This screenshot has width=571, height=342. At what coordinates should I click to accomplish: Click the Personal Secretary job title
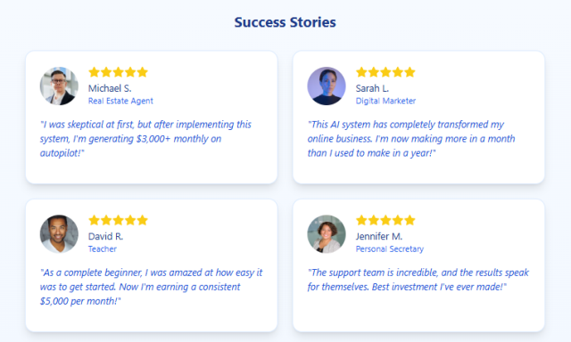[x=390, y=249]
